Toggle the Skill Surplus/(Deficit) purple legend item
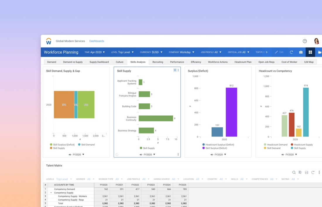Image resolution: width=322 pixels, height=207 pixels. point(215,148)
